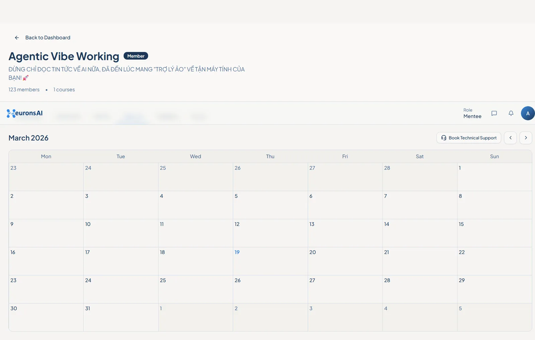Open the chat messages icon
The height and width of the screenshot is (340, 535).
point(494,113)
